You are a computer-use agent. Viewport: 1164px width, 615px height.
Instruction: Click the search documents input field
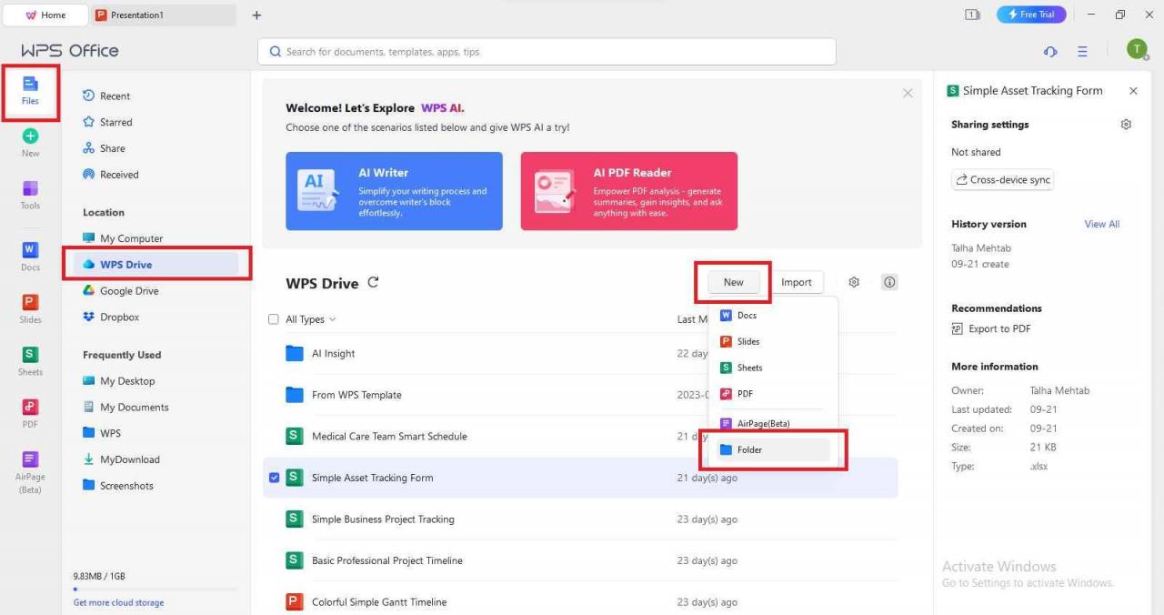pyautogui.click(x=546, y=51)
